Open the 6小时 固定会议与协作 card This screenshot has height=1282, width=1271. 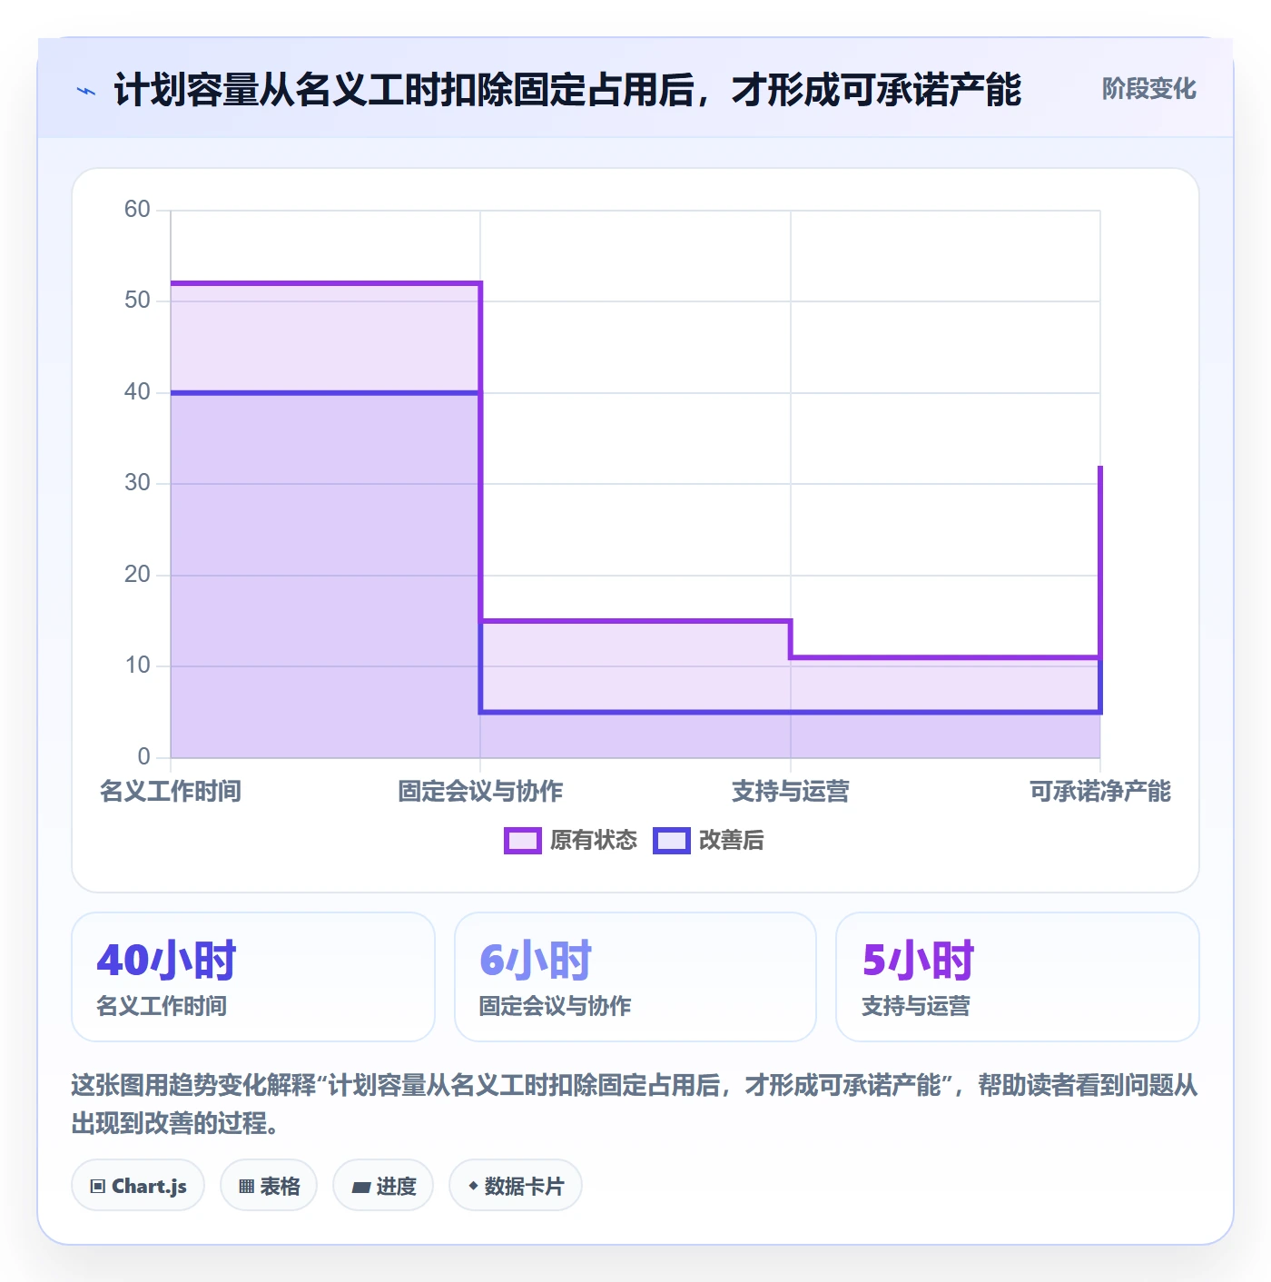point(635,977)
